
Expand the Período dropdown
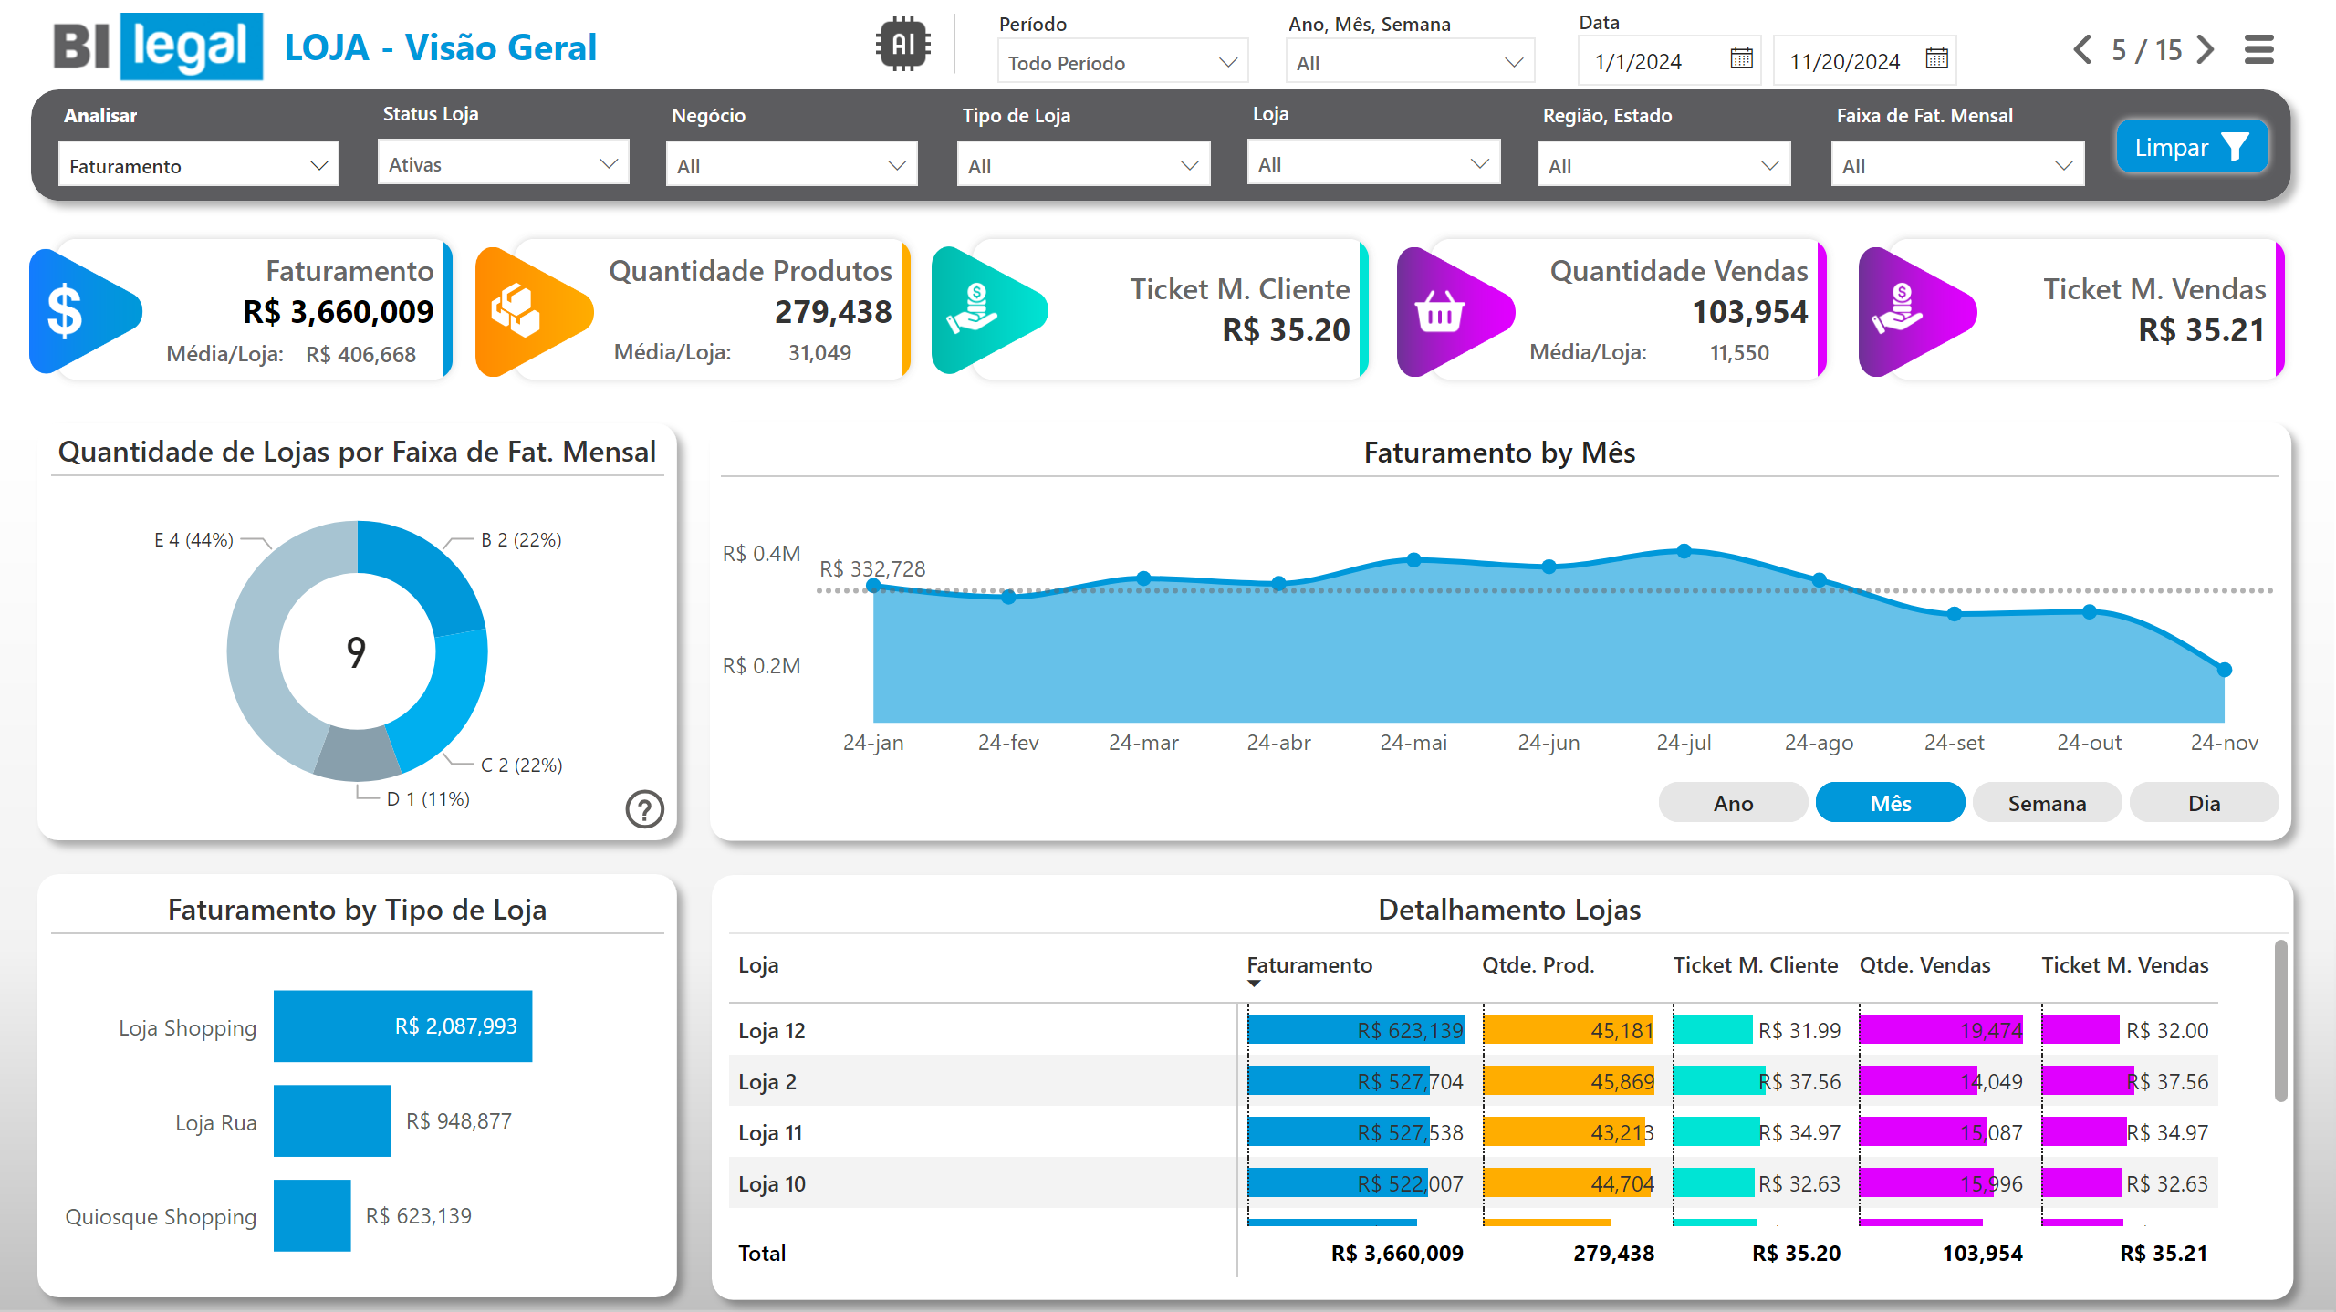coord(1121,63)
